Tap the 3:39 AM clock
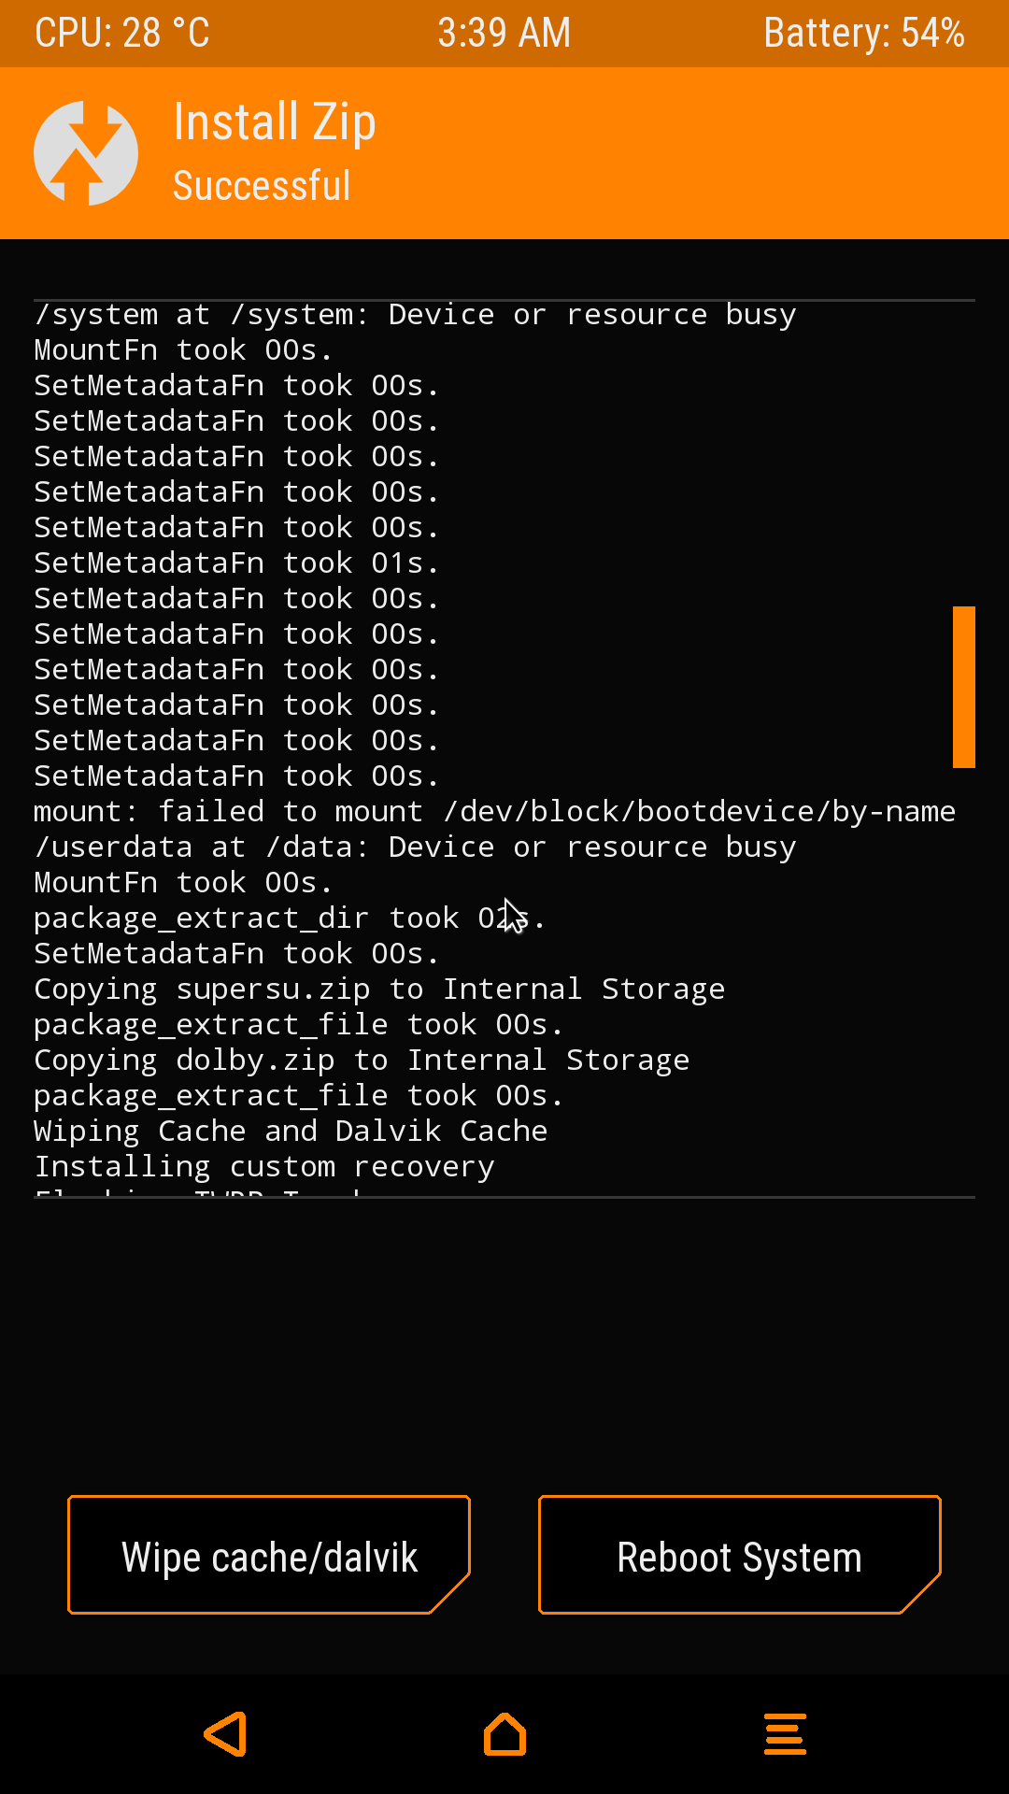Viewport: 1009px width, 1794px height. click(504, 34)
